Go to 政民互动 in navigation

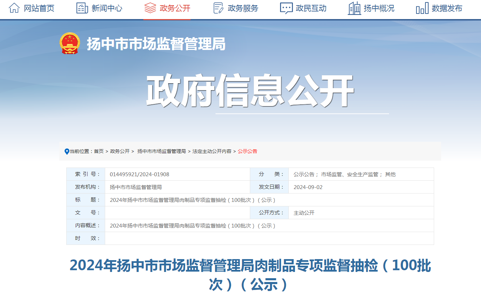311,8
